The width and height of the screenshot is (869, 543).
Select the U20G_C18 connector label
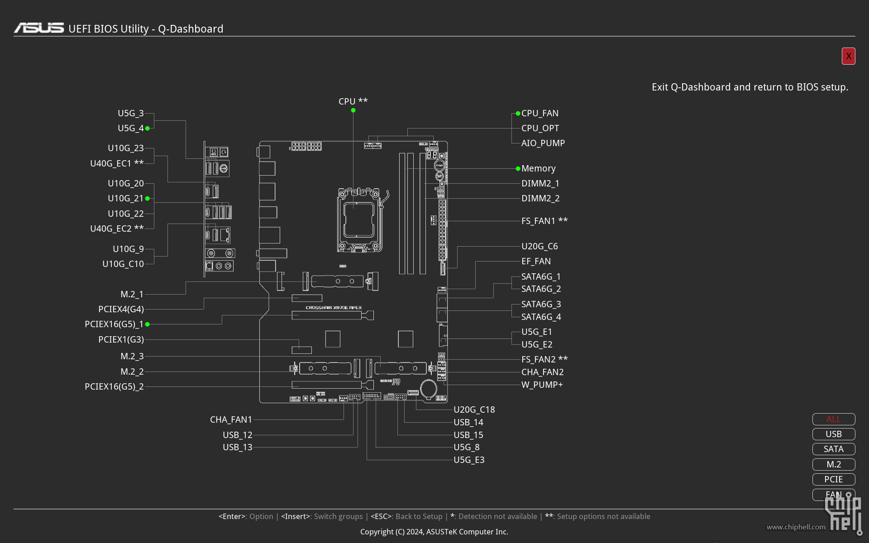click(x=474, y=410)
